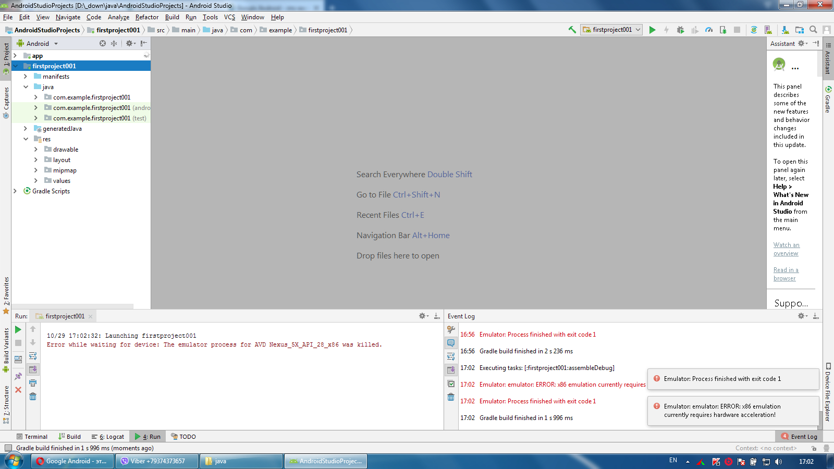The width and height of the screenshot is (834, 469).
Task: Collapse the java folder
Action: (26, 87)
